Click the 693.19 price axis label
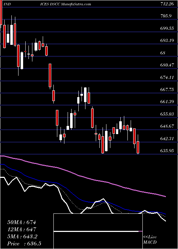The width and height of the screenshot is (178, 249). pyautogui.click(x=167, y=41)
